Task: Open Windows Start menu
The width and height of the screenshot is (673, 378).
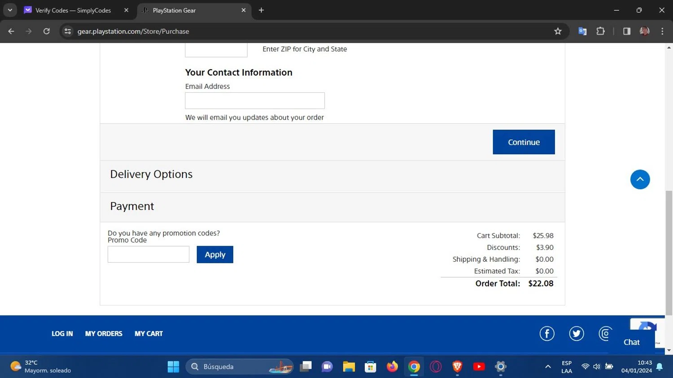Action: tap(173, 367)
